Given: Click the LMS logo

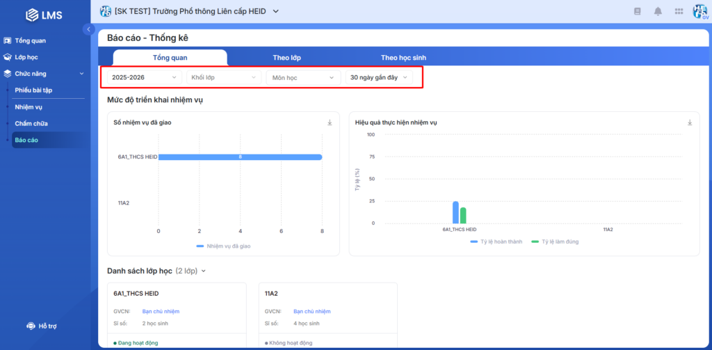Looking at the screenshot, I should point(44,15).
